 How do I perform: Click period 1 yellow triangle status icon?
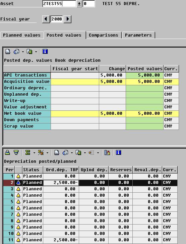tap(18, 176)
